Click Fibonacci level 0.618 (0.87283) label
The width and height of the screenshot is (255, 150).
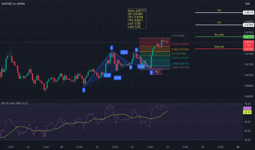coord(180,58)
